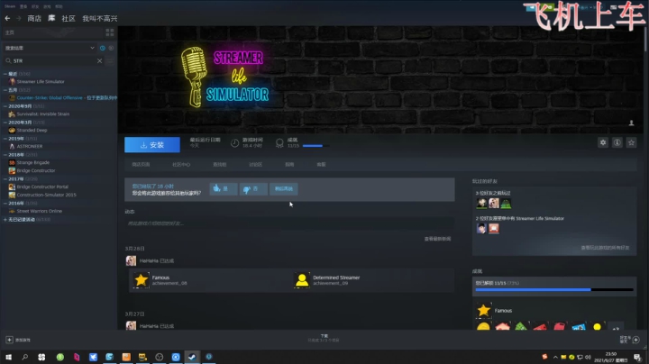Collapse the 2020年3月 group

coord(5,122)
